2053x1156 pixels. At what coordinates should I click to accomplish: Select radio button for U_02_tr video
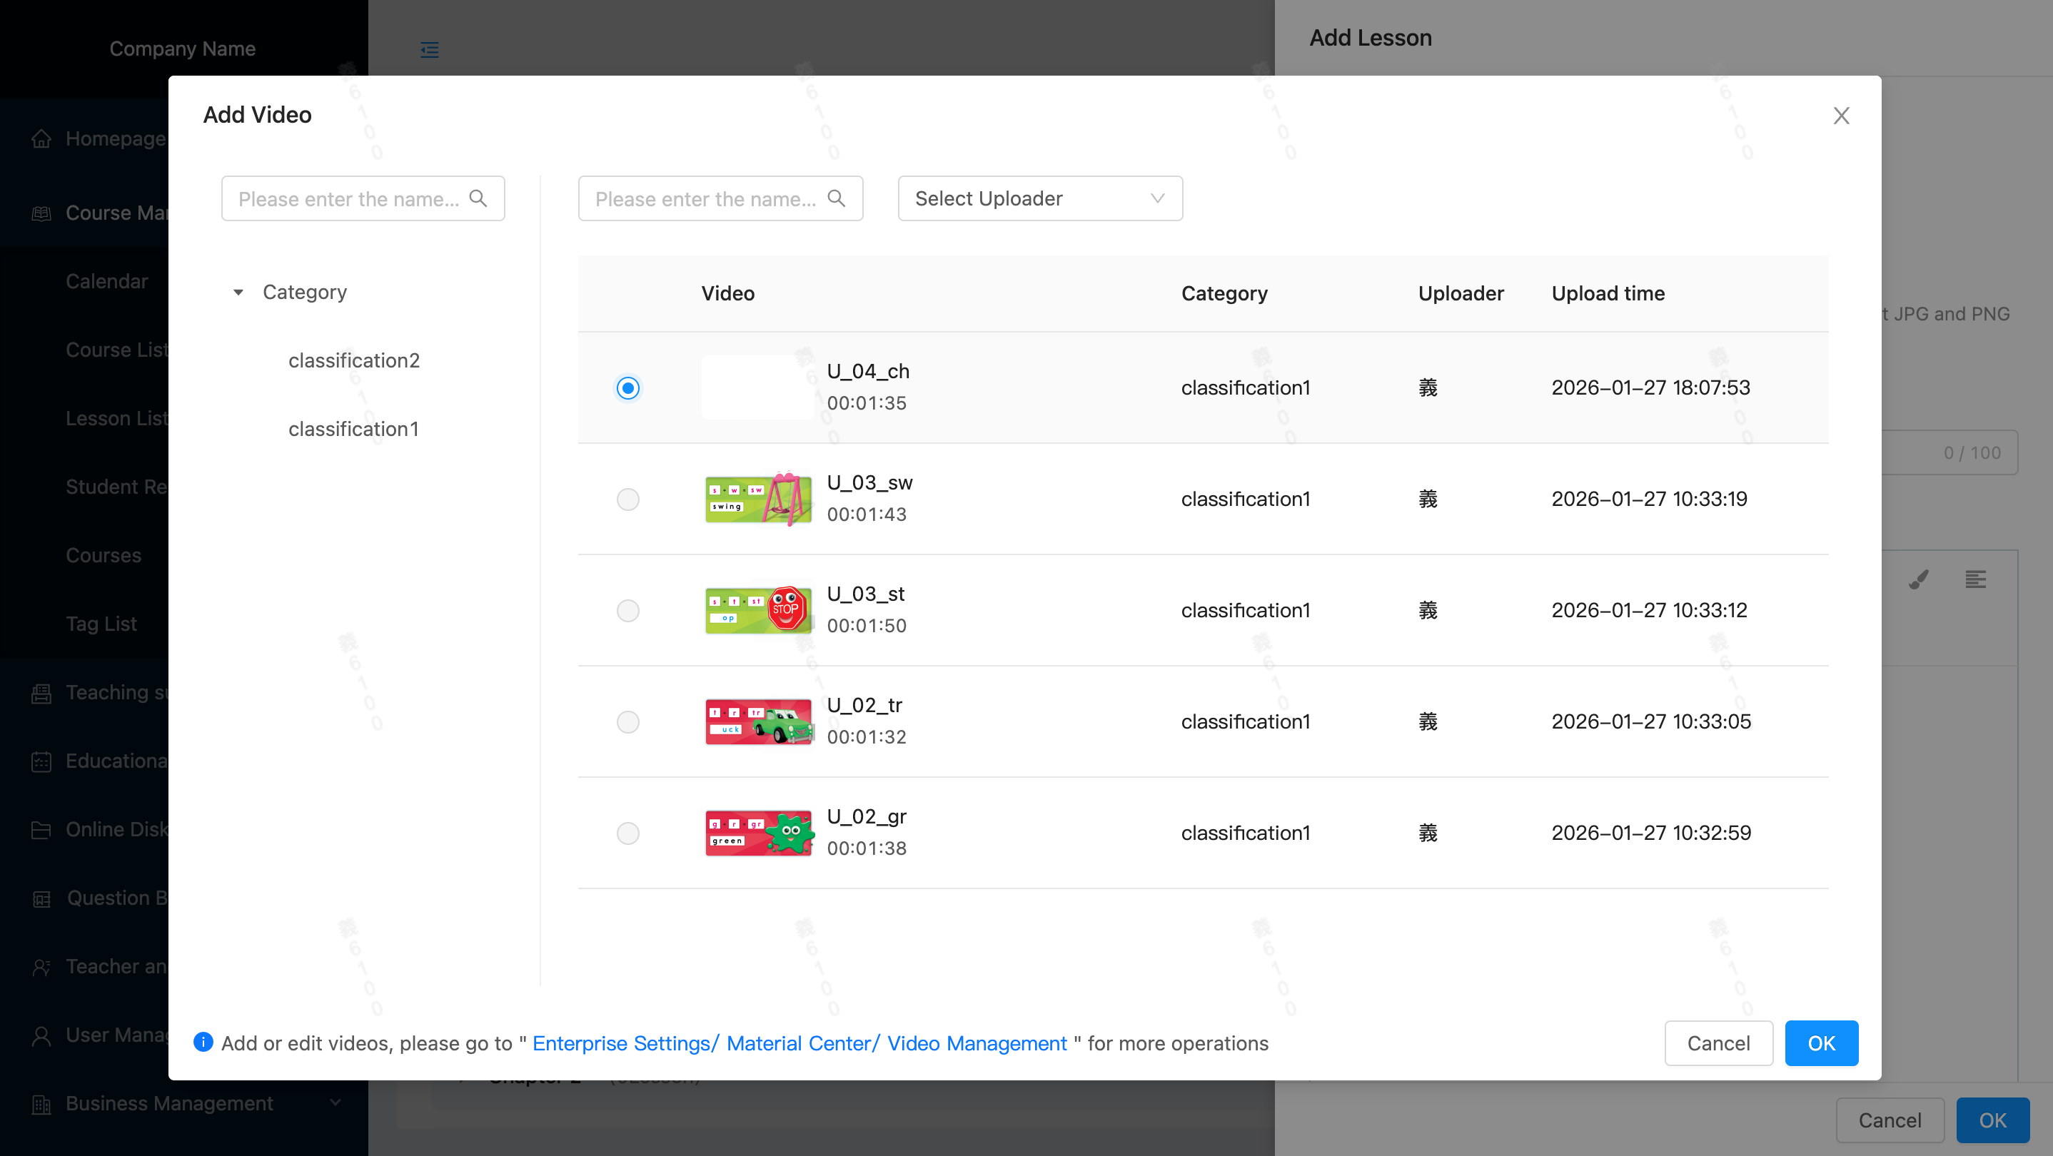coord(628,722)
